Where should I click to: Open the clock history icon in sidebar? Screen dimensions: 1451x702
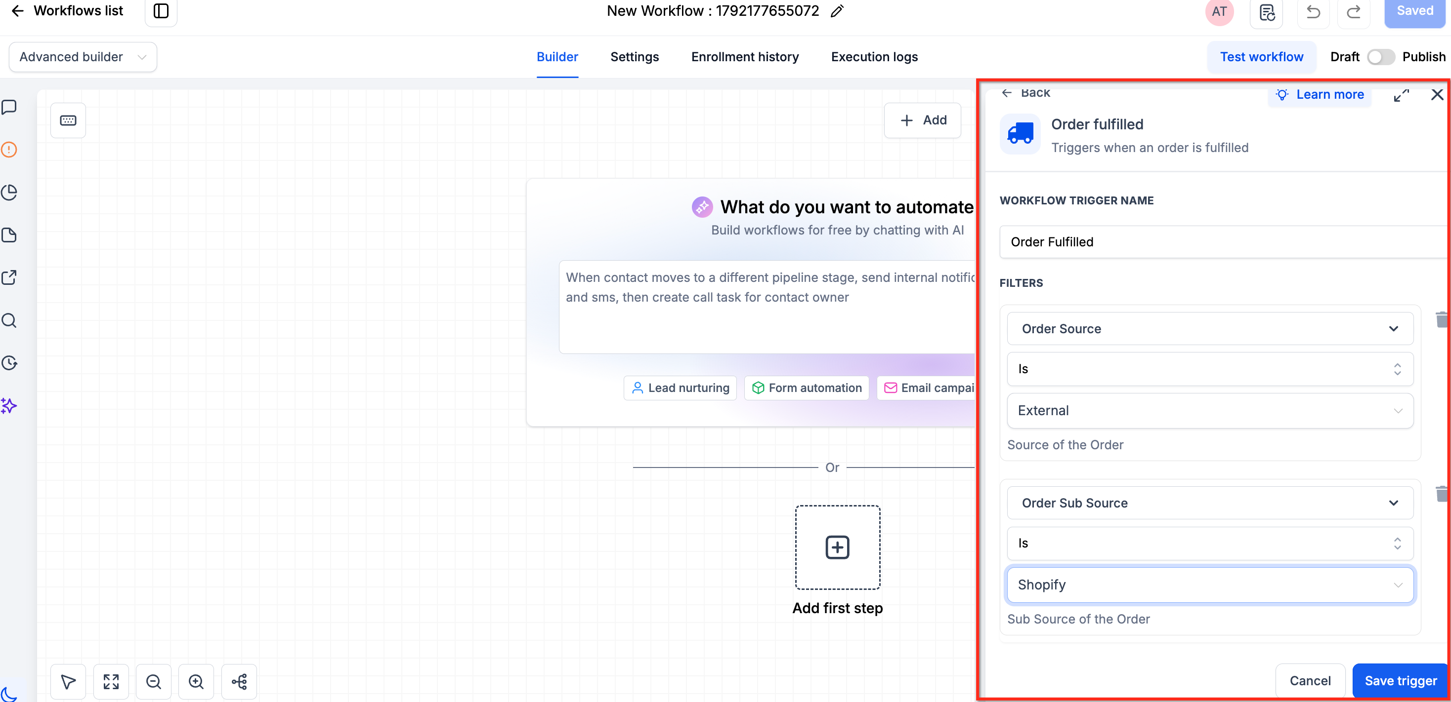[9, 363]
